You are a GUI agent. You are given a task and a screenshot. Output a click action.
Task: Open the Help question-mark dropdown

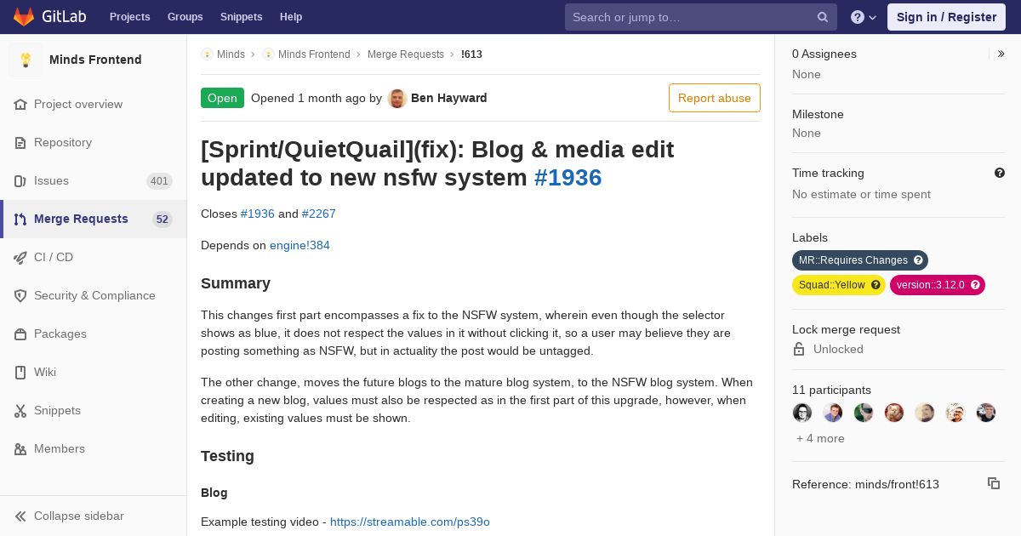(864, 17)
